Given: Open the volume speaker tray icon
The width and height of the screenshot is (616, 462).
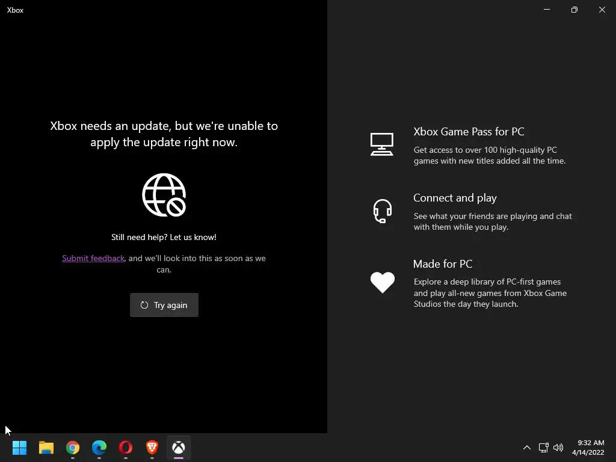Looking at the screenshot, I should (558, 448).
